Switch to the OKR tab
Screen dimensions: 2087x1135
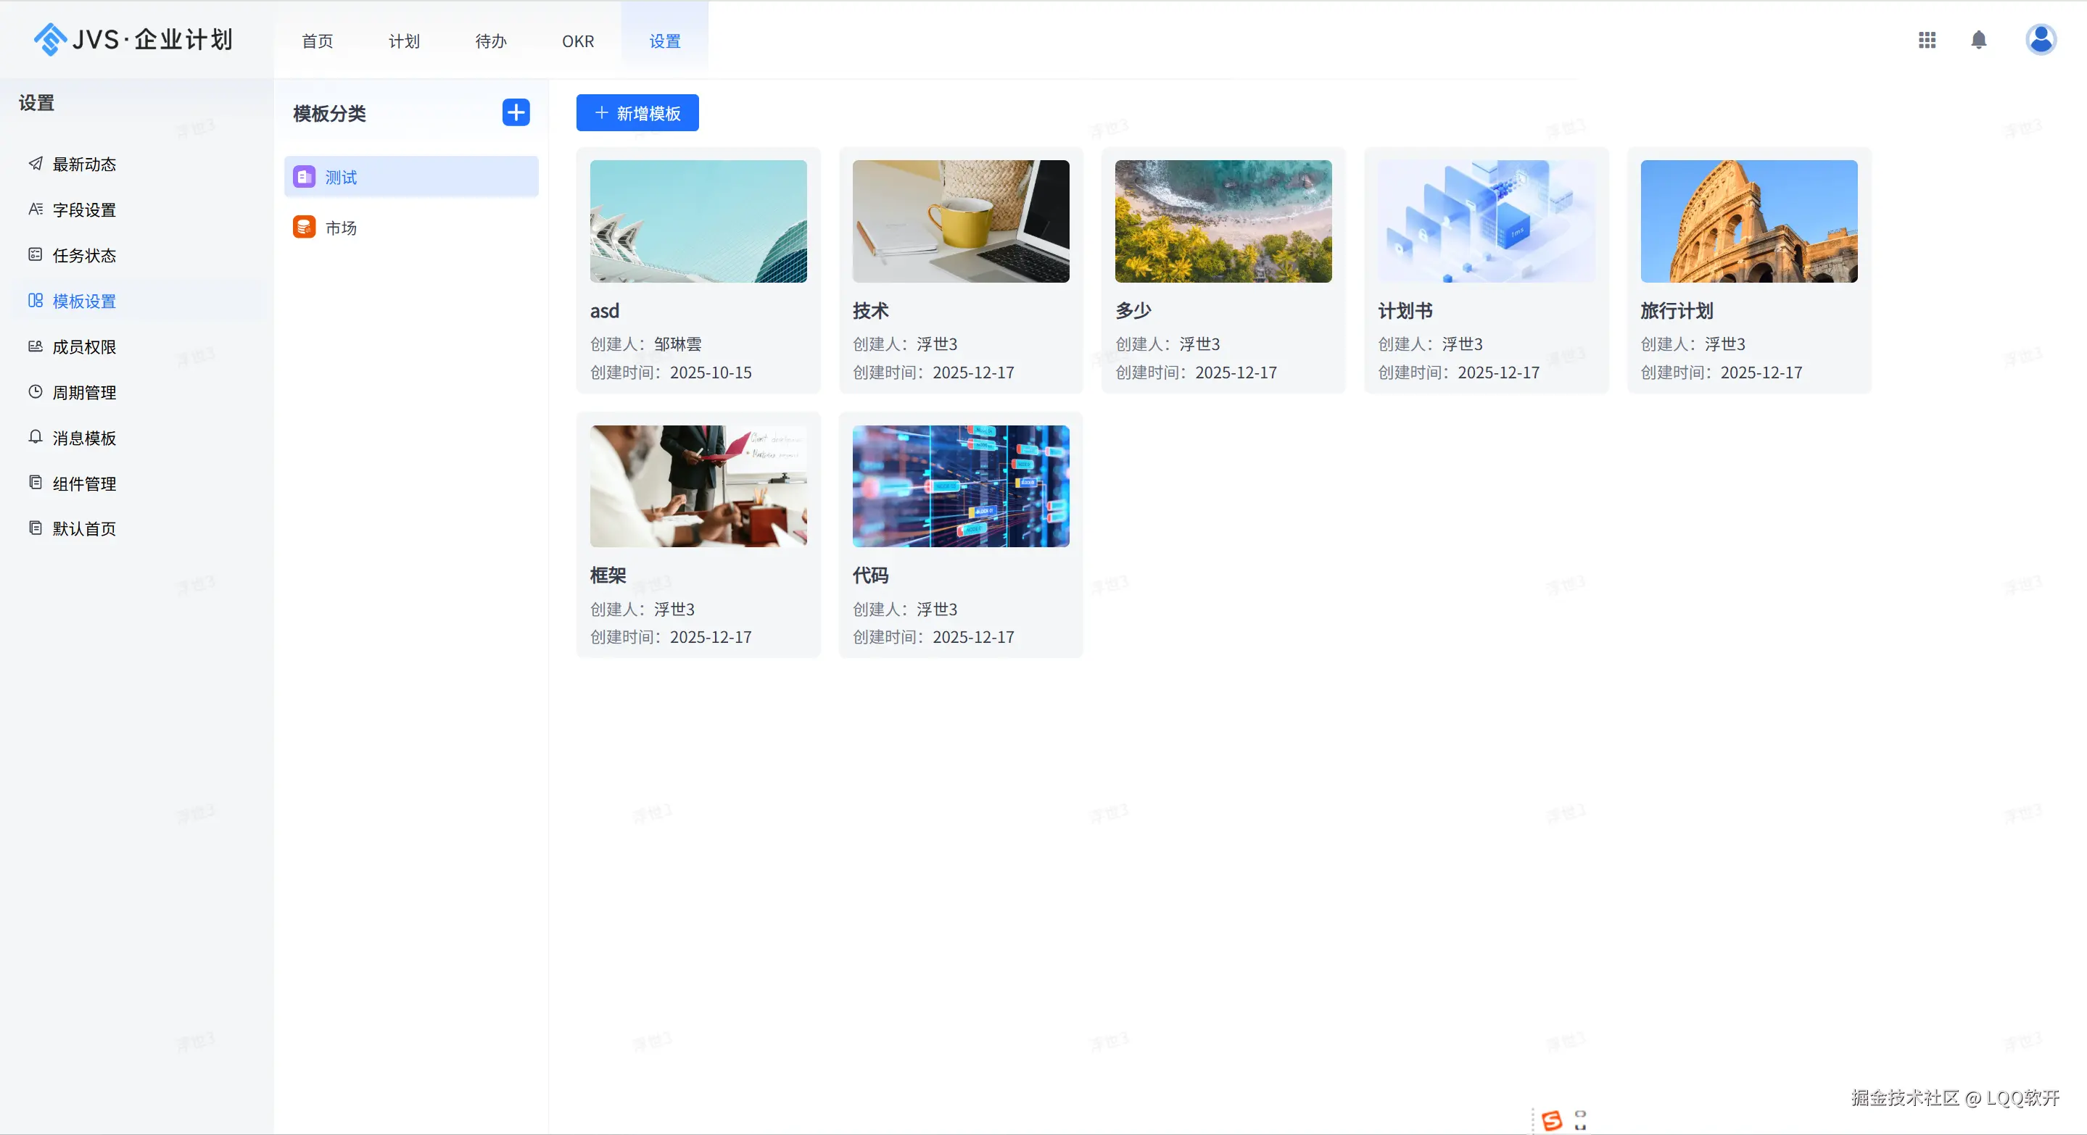(x=576, y=41)
